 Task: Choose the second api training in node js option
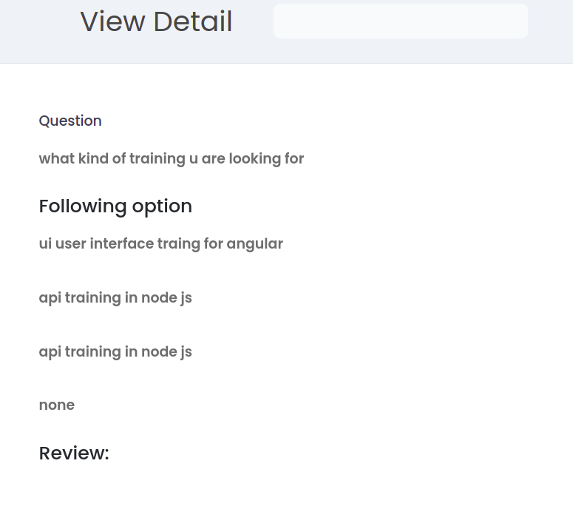(115, 351)
